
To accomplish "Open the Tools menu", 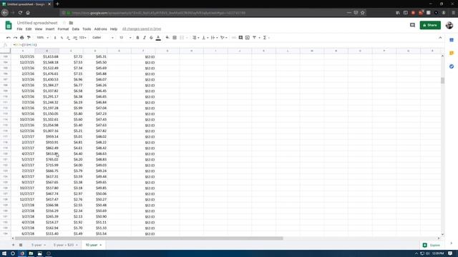I will pos(87,29).
